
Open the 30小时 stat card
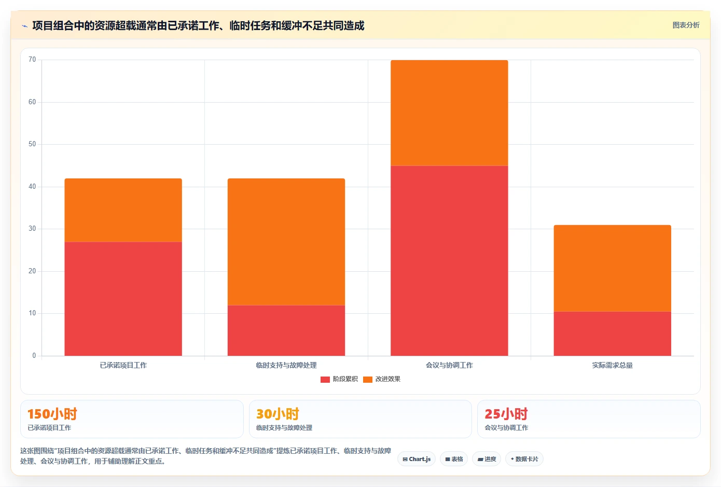point(360,419)
